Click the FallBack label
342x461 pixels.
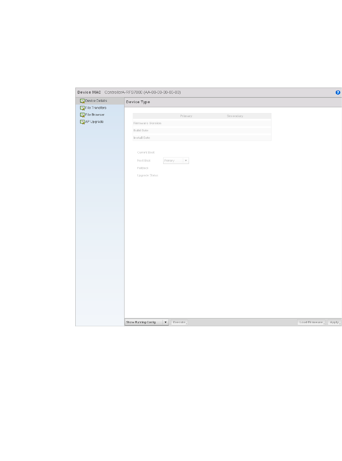point(143,168)
